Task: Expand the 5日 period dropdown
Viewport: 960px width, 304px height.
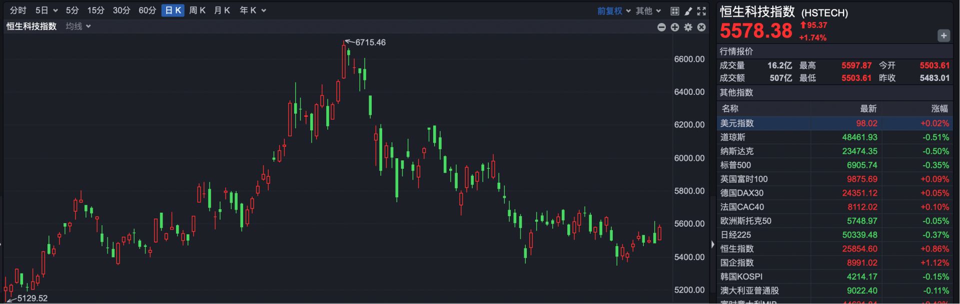Action: [47, 10]
